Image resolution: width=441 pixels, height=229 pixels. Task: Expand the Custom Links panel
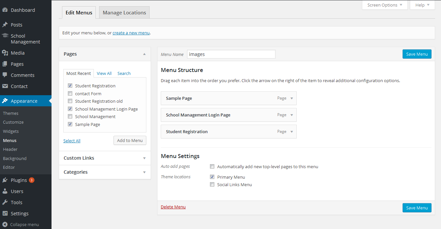tap(144, 158)
